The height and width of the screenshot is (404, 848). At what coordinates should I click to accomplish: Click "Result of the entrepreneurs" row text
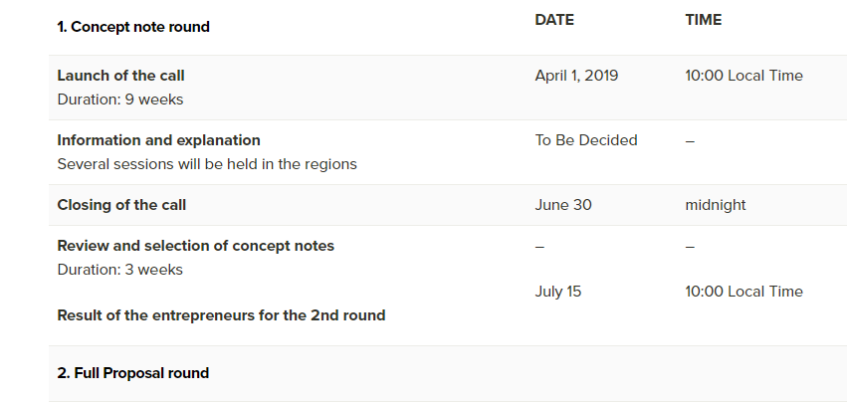point(221,315)
